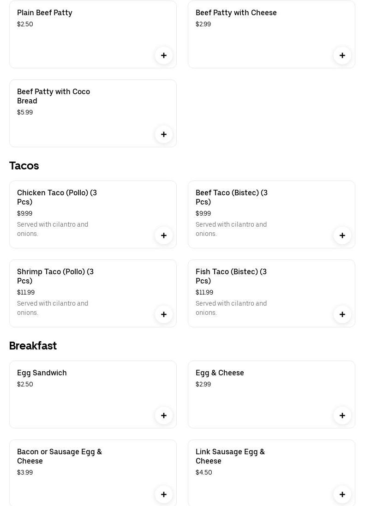
Task: Add Chicken Taco (Pollo) to cart
Action: (164, 235)
